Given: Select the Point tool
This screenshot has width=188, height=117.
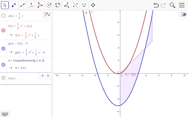Looking at the screenshot, I should coord(14,5).
